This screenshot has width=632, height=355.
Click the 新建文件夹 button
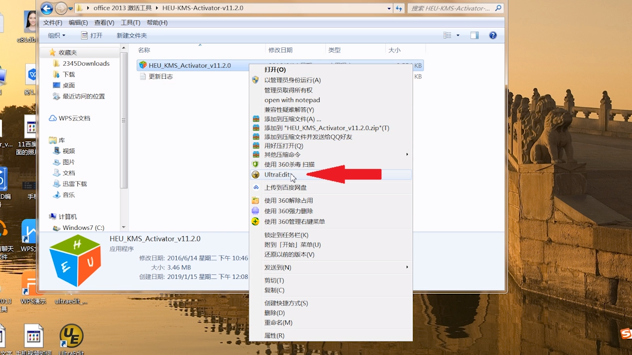pyautogui.click(x=132, y=36)
